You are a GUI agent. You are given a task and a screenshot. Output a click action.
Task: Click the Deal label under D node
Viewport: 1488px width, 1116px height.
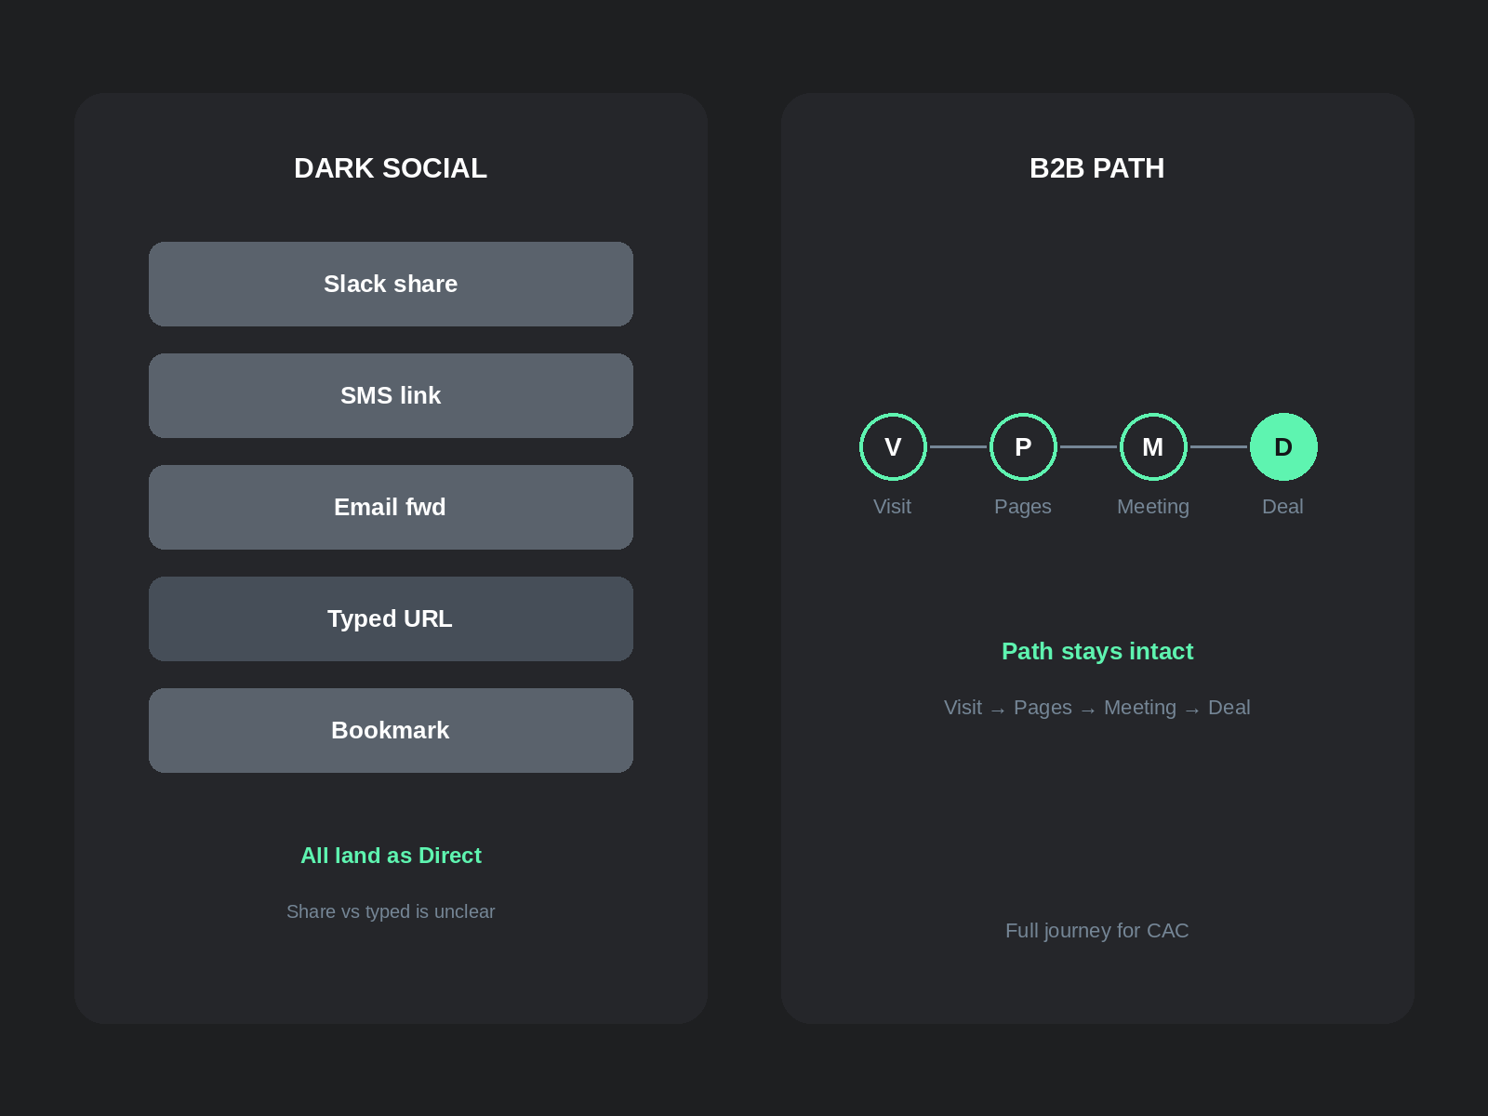1283,507
